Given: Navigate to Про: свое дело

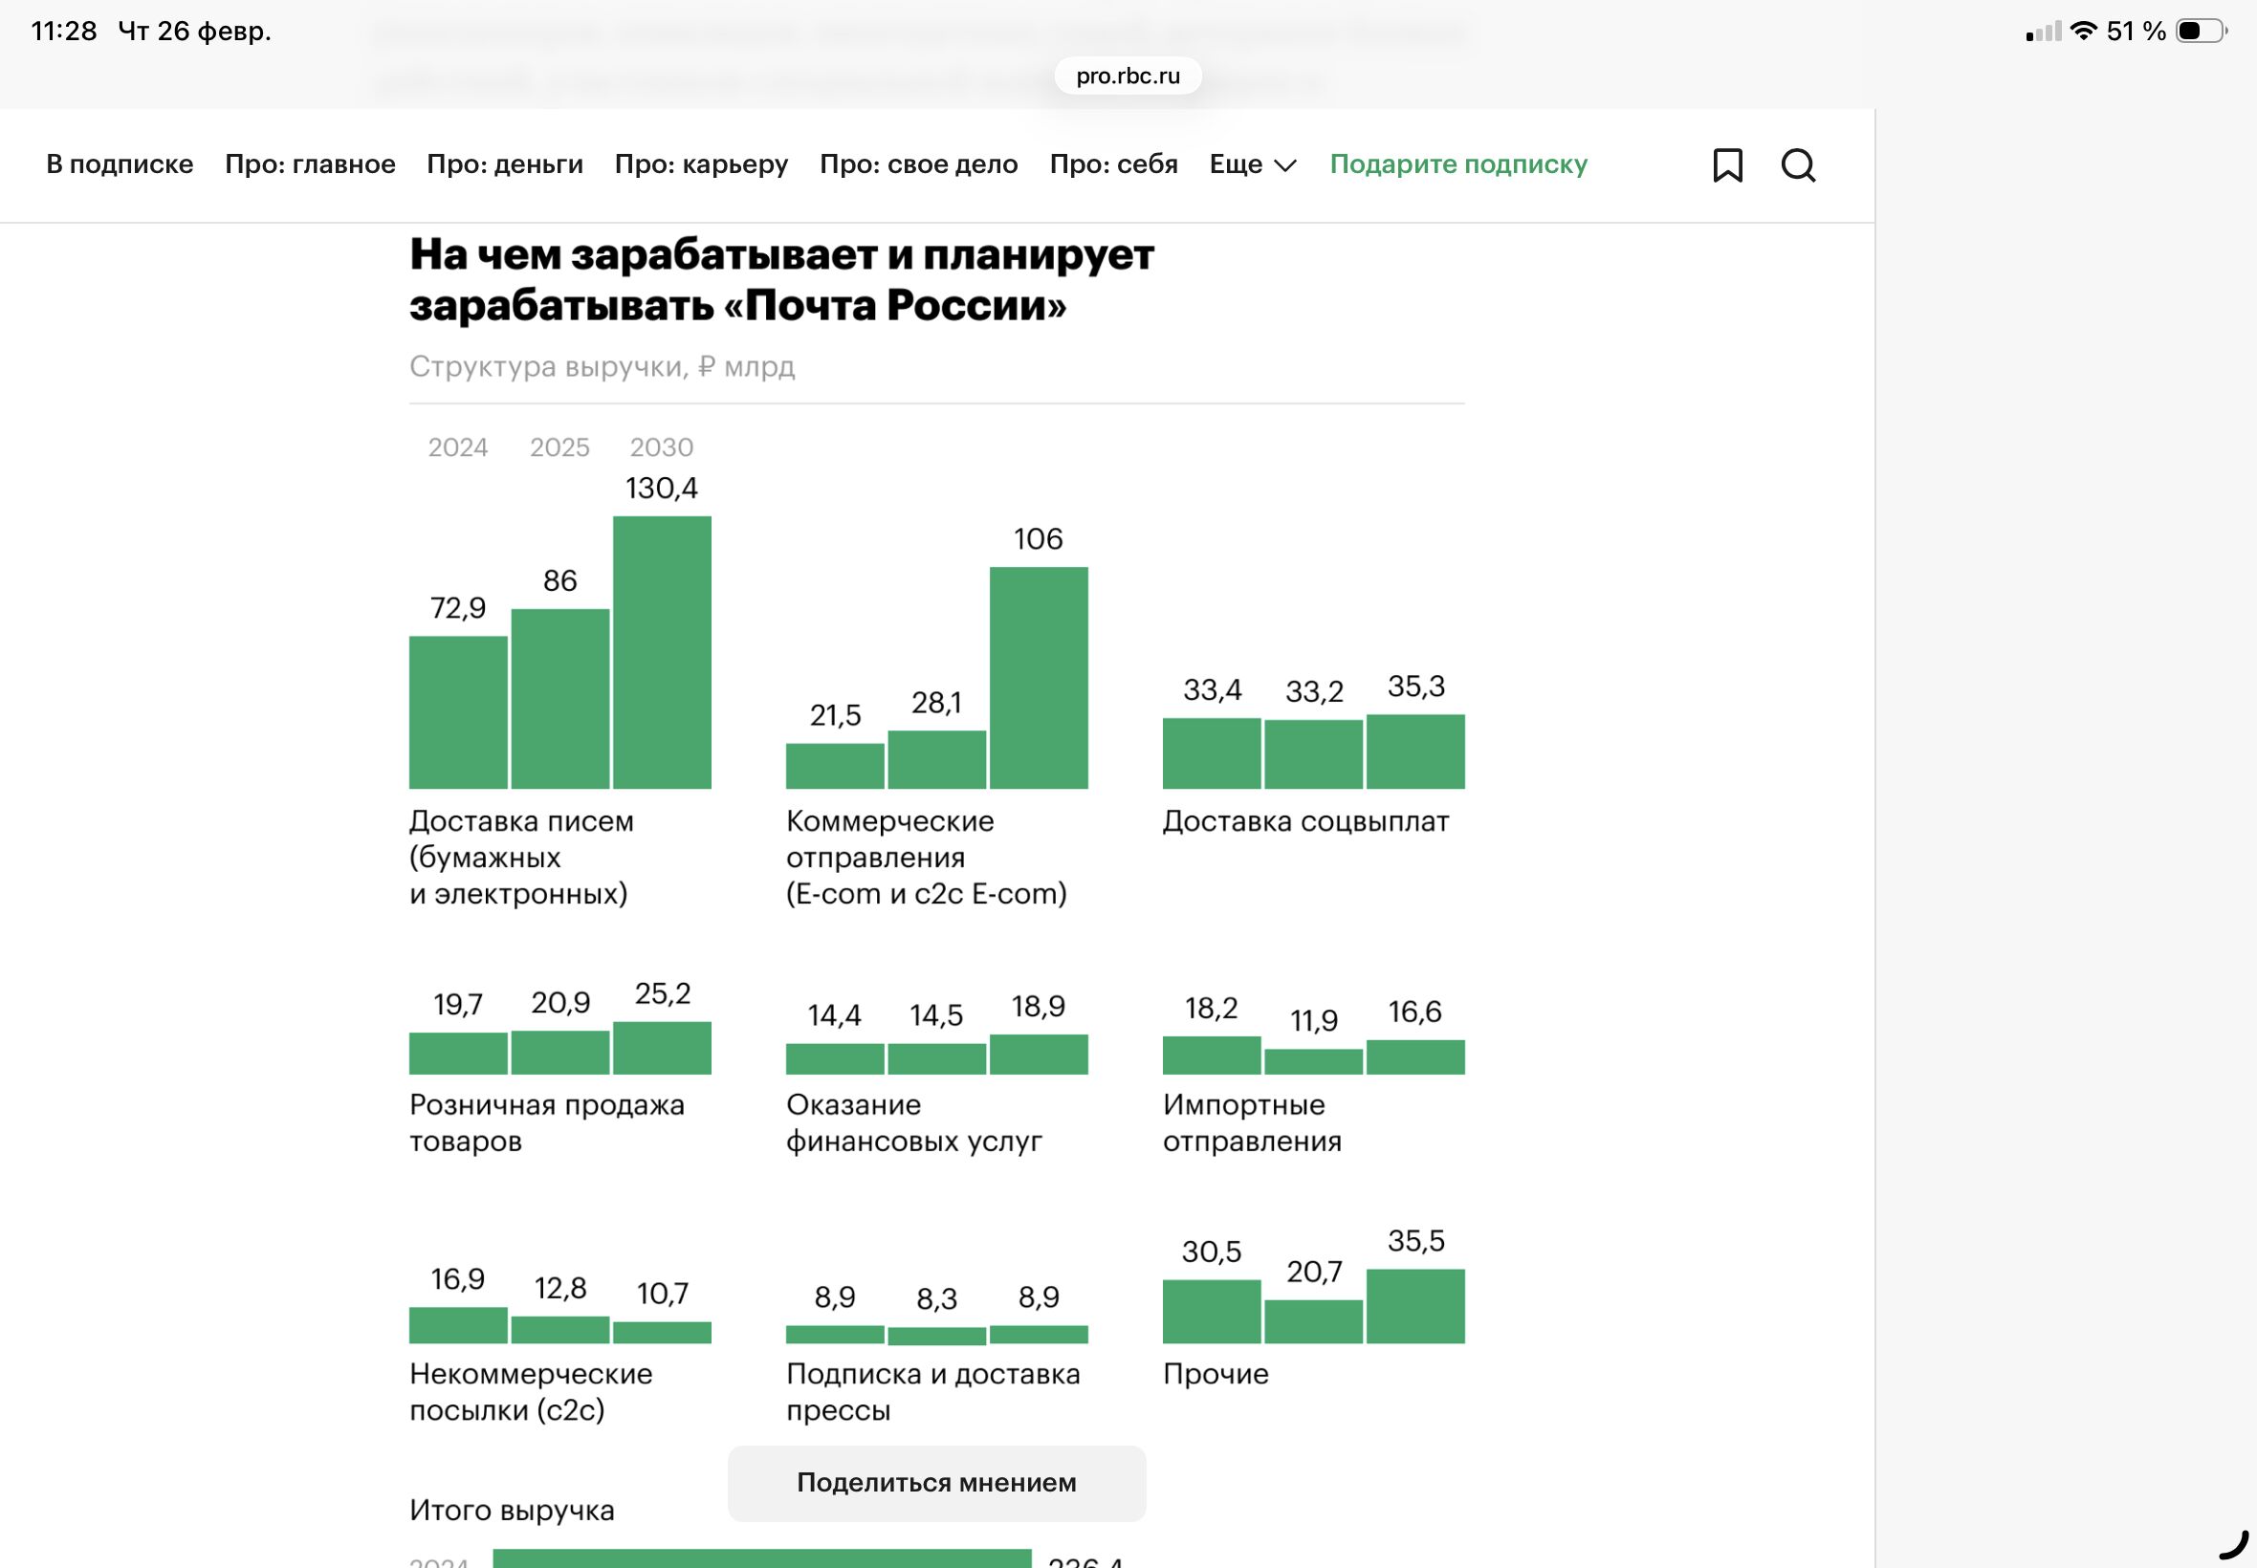Looking at the screenshot, I should point(918,164).
